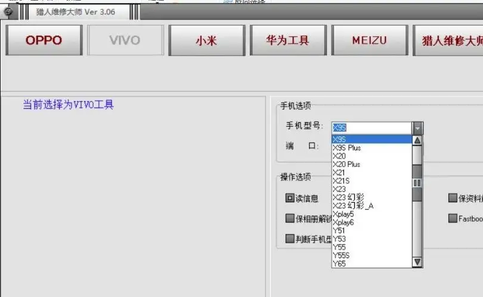This screenshot has width=483, height=297.
Task: Select the OPPO brand button
Action: [x=44, y=41]
